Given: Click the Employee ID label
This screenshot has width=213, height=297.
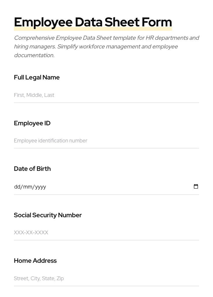Looking at the screenshot, I should [x=32, y=123].
